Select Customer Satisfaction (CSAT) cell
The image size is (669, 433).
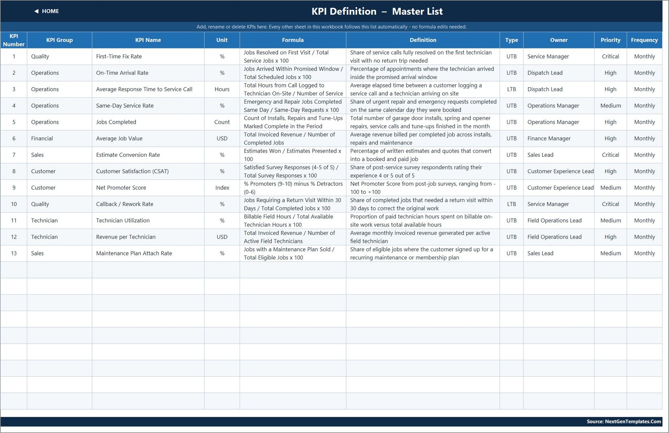coord(148,171)
